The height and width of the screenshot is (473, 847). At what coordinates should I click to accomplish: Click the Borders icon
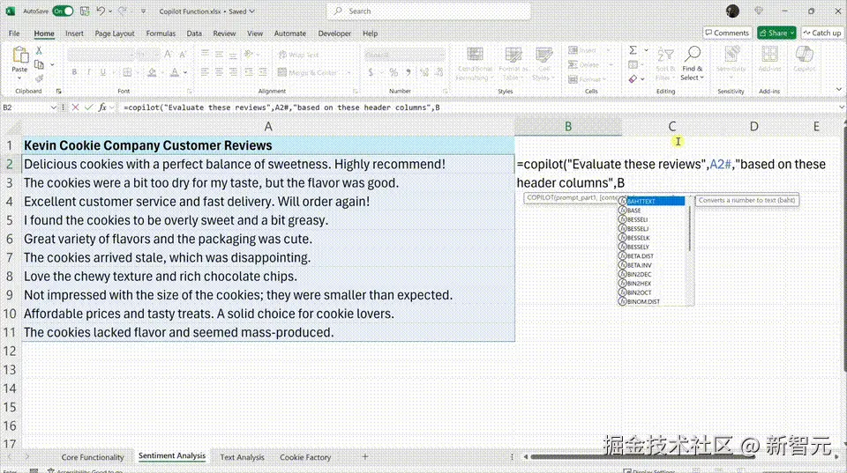[127, 72]
